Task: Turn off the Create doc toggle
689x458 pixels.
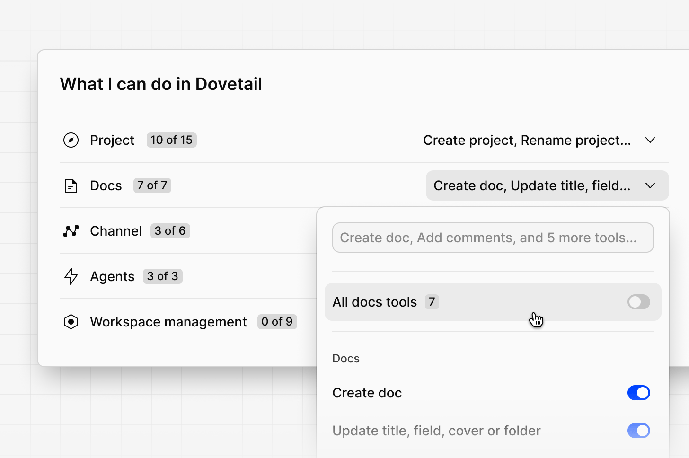Action: (x=639, y=393)
